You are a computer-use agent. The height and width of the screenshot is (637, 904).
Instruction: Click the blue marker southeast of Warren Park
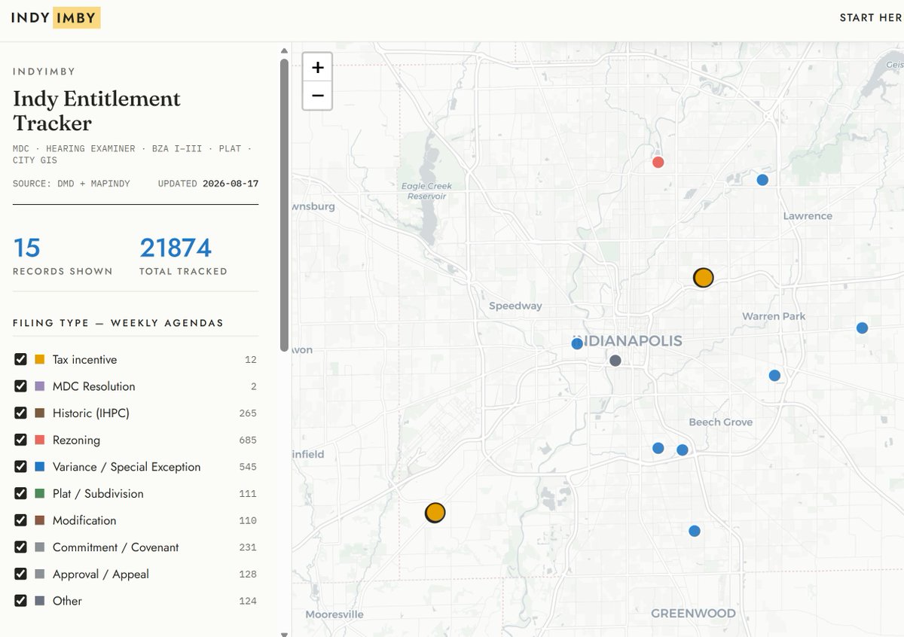(774, 376)
